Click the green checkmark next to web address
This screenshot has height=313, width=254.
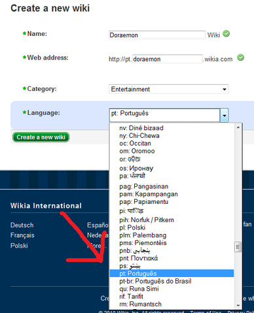coord(240,58)
